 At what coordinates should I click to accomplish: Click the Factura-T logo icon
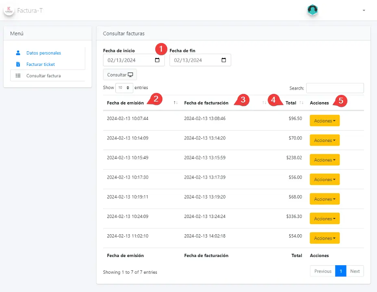pos(9,10)
